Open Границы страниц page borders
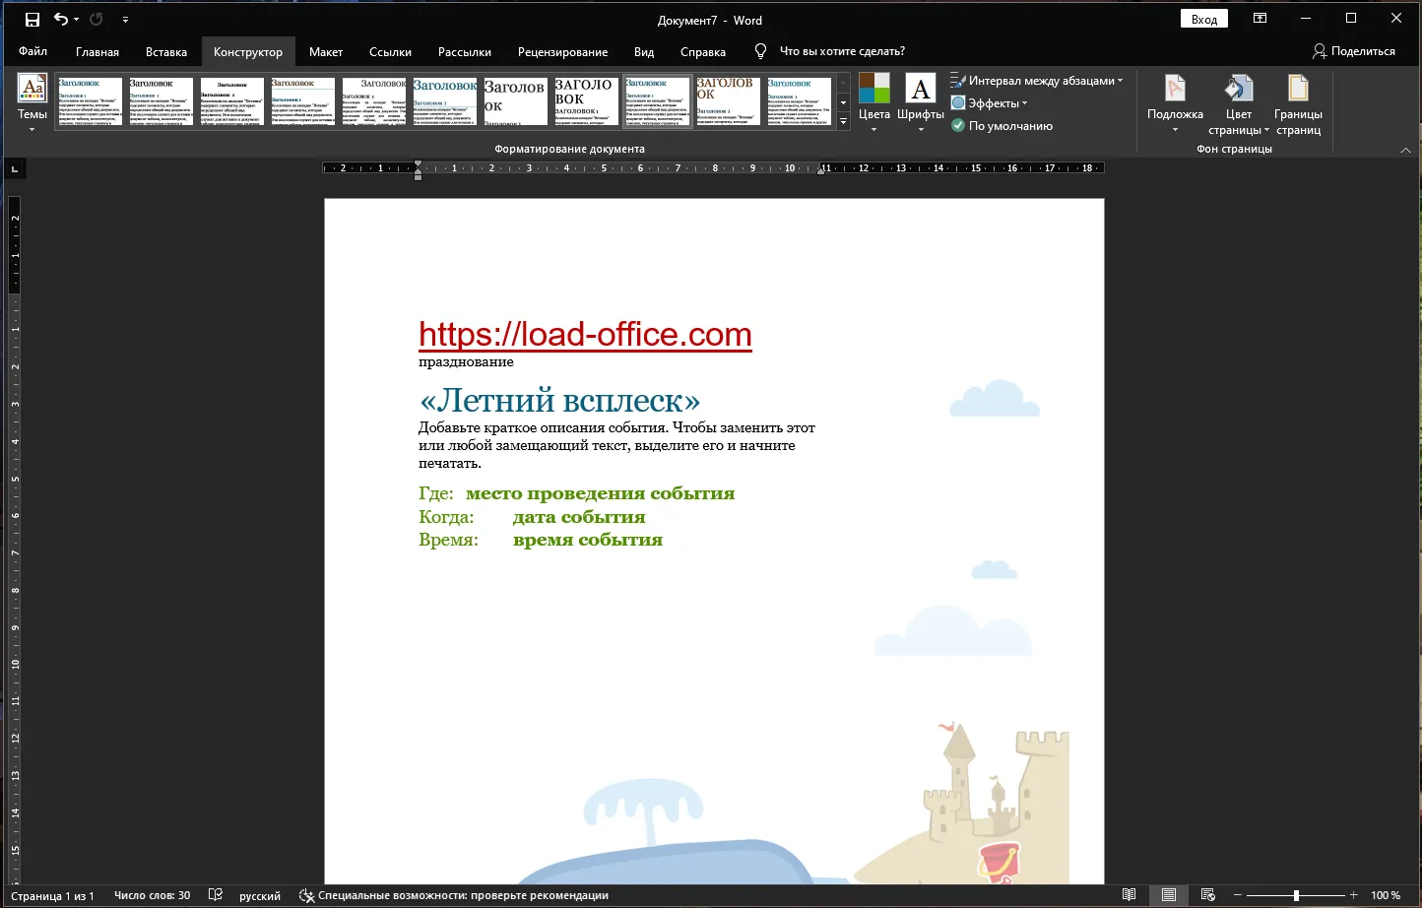1422x908 pixels. click(x=1298, y=103)
